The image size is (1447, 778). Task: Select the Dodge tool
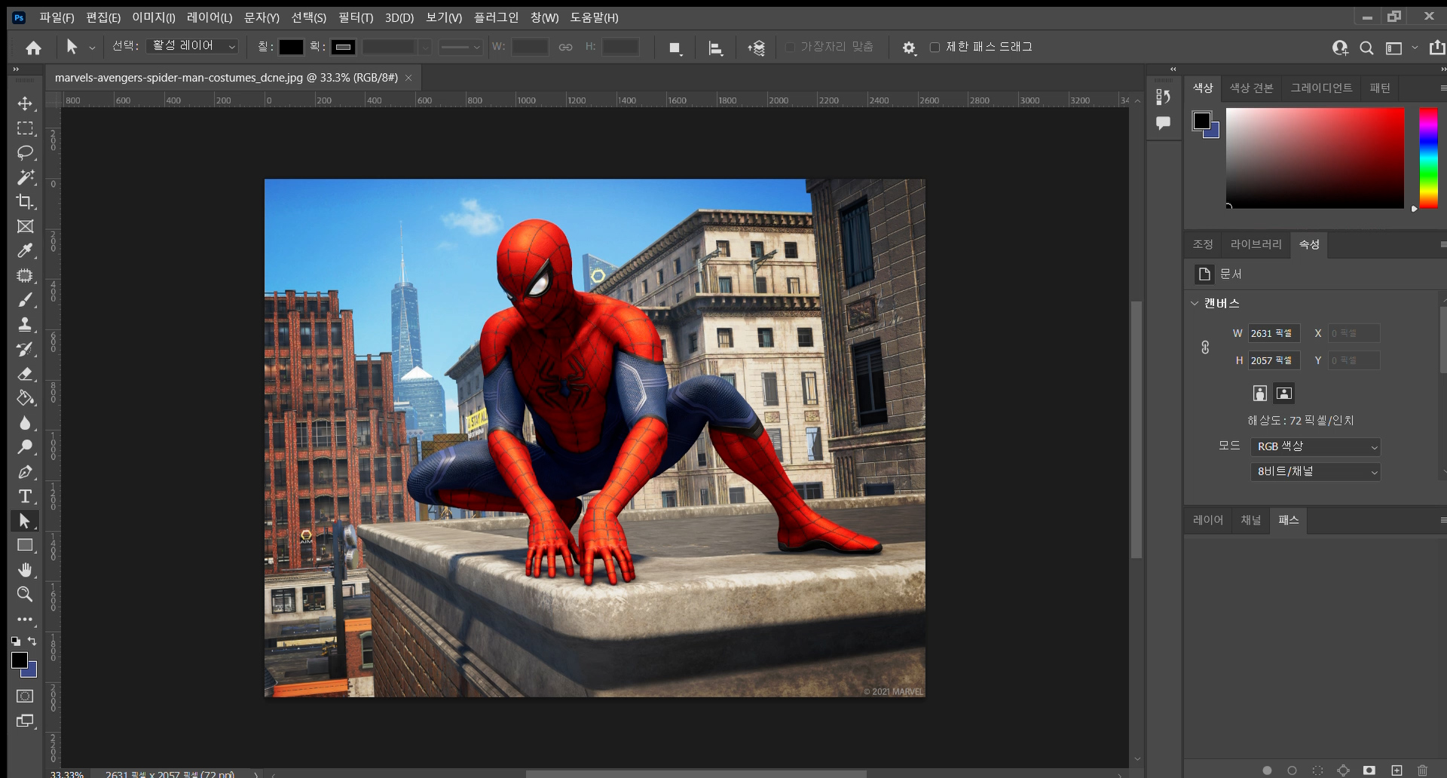[25, 447]
